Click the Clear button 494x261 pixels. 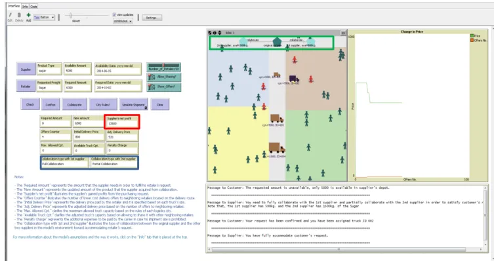pos(159,104)
